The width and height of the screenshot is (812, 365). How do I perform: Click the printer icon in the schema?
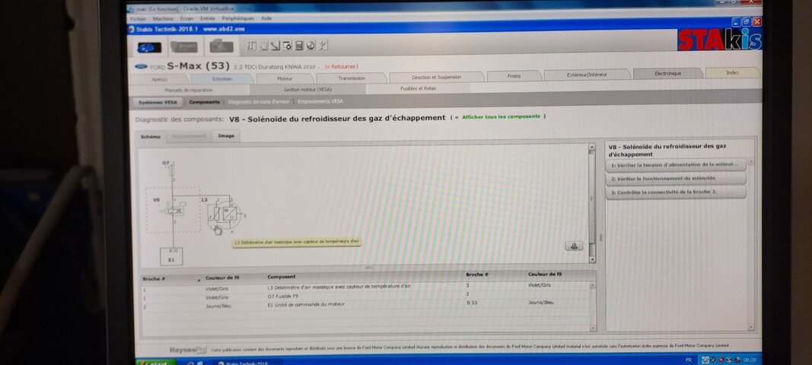pyautogui.click(x=574, y=246)
